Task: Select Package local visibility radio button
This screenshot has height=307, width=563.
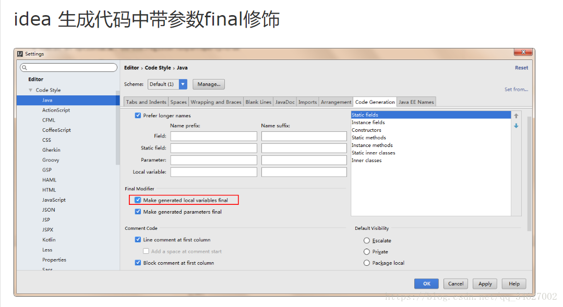Action: coord(367,263)
